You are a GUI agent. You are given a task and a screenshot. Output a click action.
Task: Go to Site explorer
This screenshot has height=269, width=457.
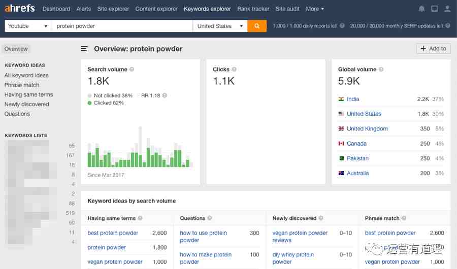(x=113, y=9)
